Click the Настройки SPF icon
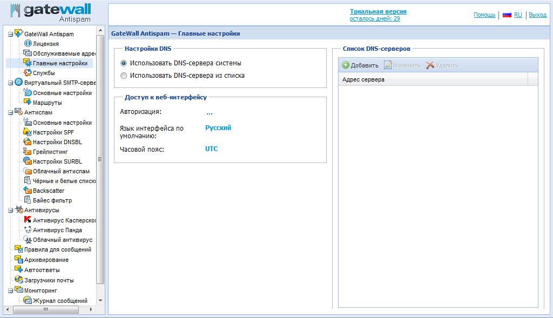Image resolution: width=553 pixels, height=318 pixels. (x=28, y=132)
